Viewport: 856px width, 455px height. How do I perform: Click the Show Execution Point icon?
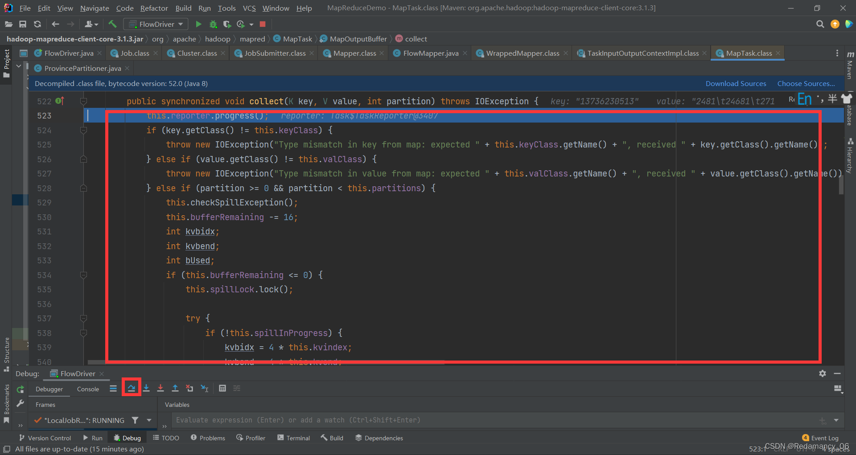point(113,388)
